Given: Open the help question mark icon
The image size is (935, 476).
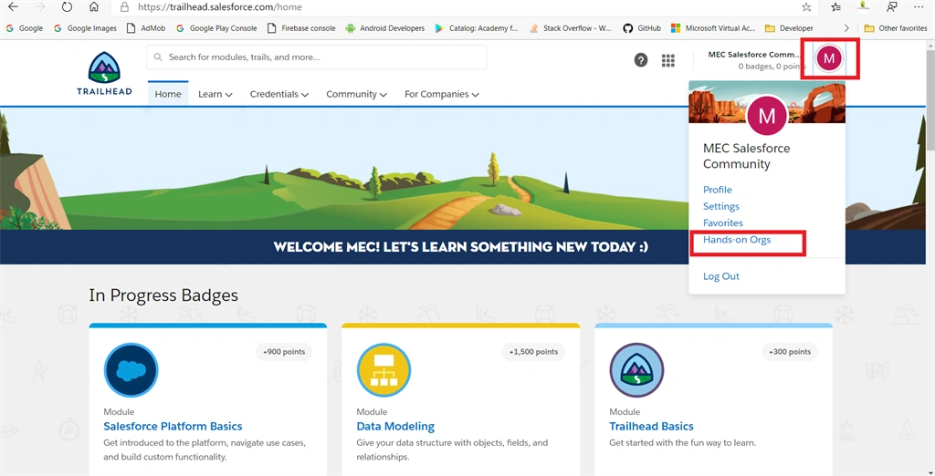Looking at the screenshot, I should click(641, 59).
